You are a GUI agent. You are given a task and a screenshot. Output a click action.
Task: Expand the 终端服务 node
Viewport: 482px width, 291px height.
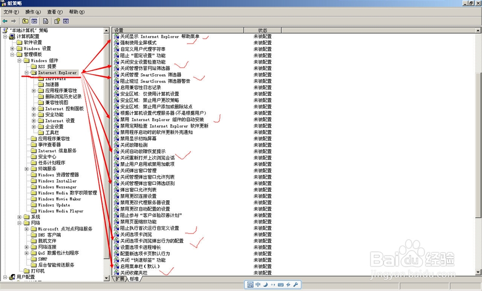(x=27, y=169)
